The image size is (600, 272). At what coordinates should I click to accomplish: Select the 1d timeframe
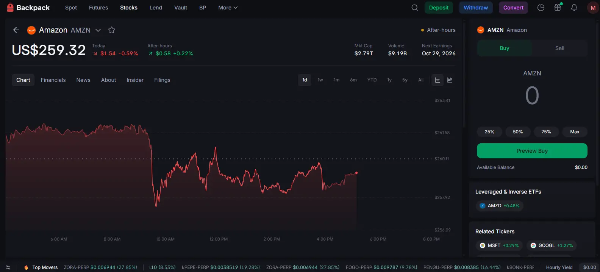[305, 80]
